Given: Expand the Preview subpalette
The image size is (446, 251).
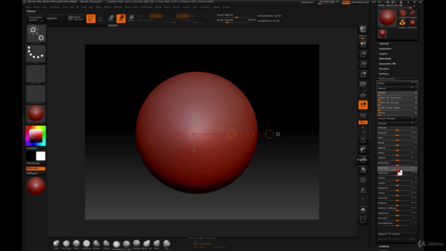Looking at the screenshot, I should pyautogui.click(x=384, y=68).
